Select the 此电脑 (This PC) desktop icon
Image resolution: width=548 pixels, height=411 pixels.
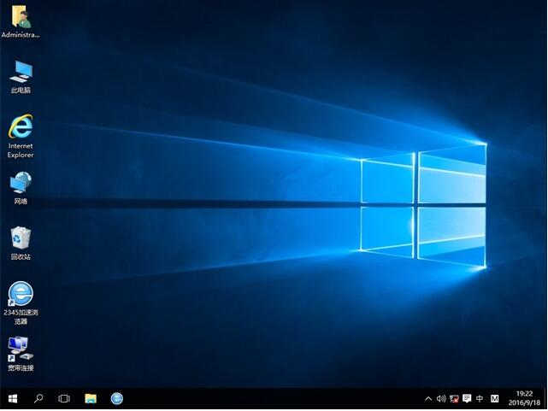(x=21, y=77)
